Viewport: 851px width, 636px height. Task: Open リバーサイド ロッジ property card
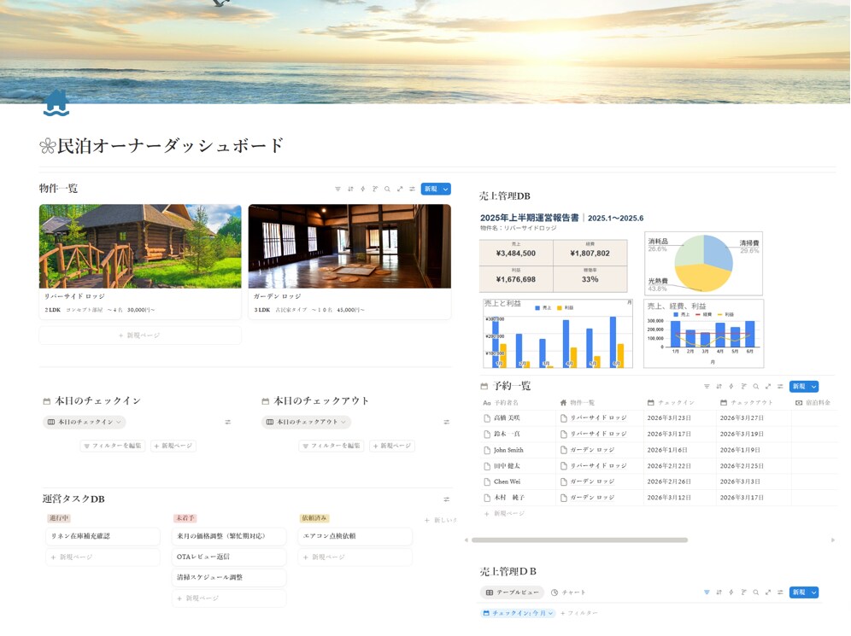click(140, 261)
